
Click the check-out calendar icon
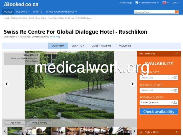[x=175, y=90]
